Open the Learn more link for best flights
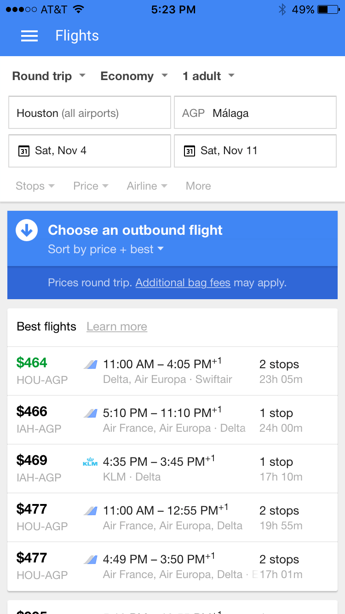 (117, 327)
